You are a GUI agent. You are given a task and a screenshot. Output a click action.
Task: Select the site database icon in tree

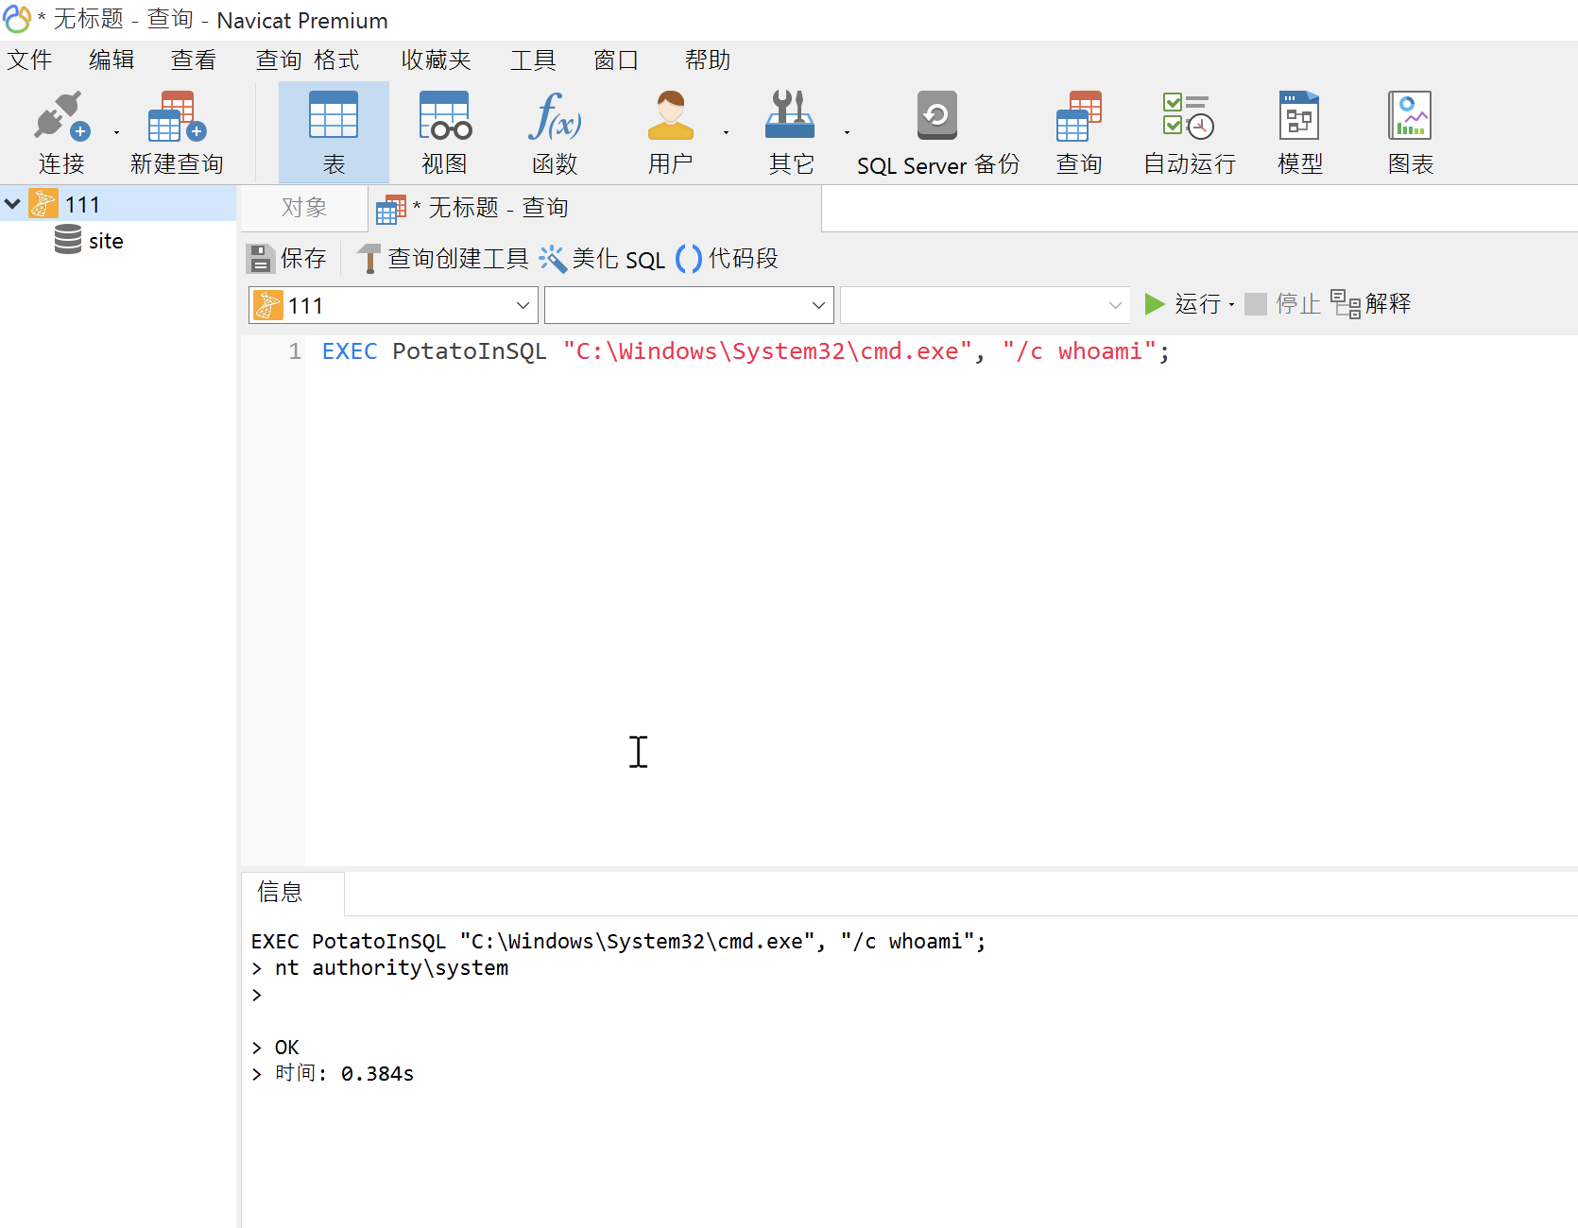point(67,240)
